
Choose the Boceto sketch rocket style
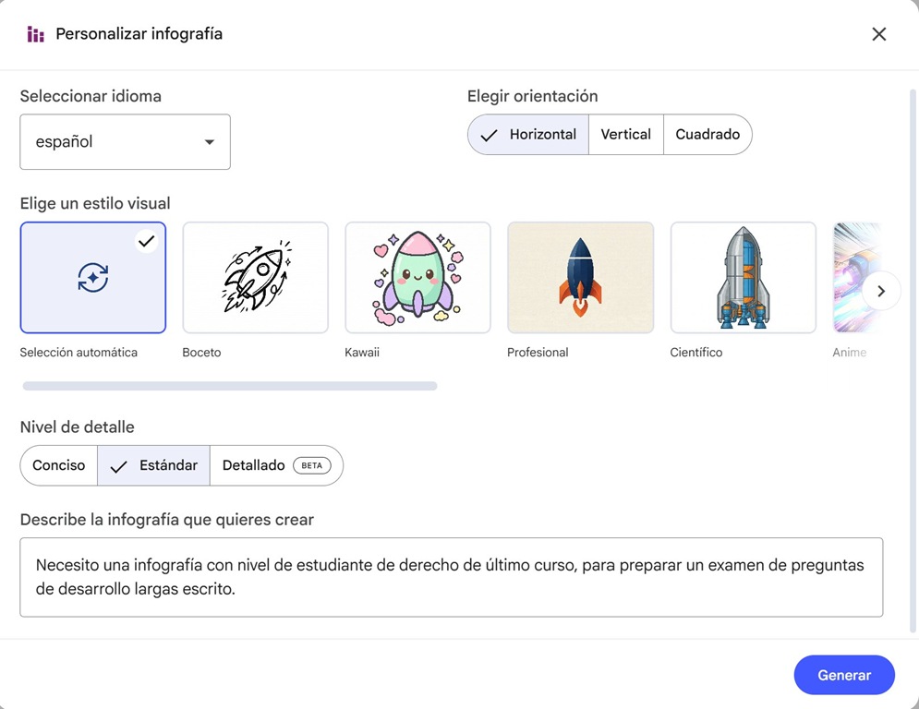256,278
